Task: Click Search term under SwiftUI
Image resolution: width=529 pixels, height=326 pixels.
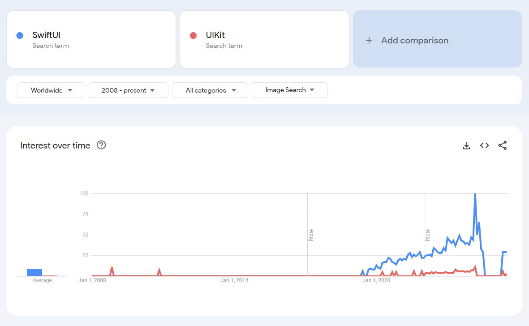Action: coord(51,46)
